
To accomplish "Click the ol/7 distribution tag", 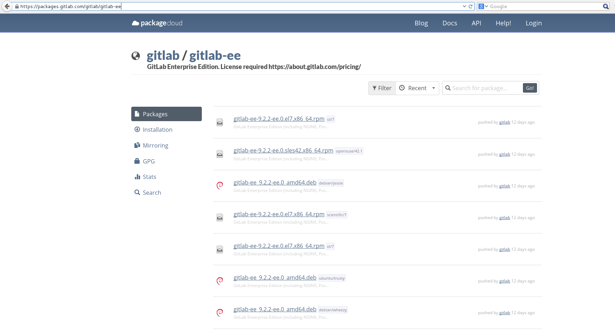I will pos(331,119).
